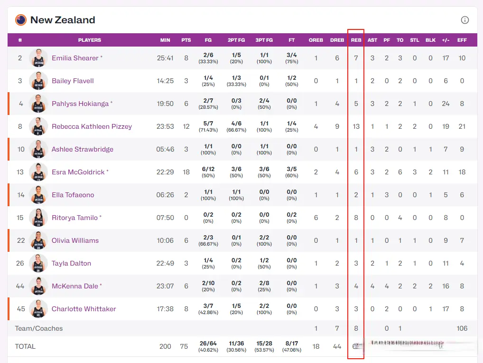Click the TO column header
Viewport: 483px width, 363px height.
pos(400,40)
